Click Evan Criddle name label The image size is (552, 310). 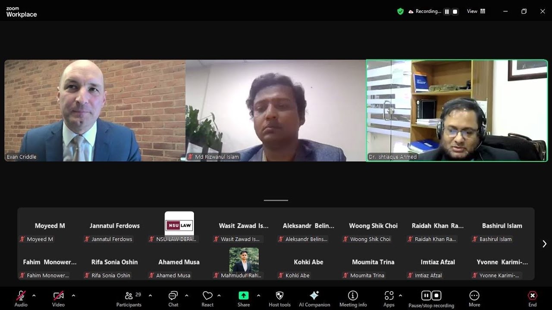point(22,157)
